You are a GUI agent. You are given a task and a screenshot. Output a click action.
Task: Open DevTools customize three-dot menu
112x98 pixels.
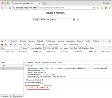click(106, 41)
